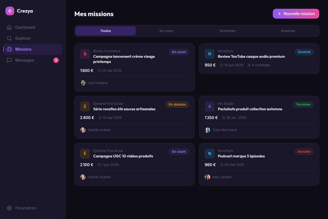Click the name Léa Fontaine
This screenshot has width=328, height=219.
[98, 83]
